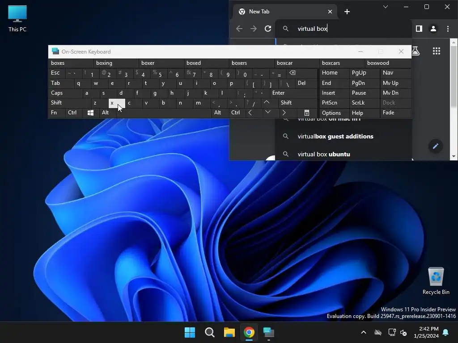Click Chrome page vertical scrollbar

[x=454, y=99]
